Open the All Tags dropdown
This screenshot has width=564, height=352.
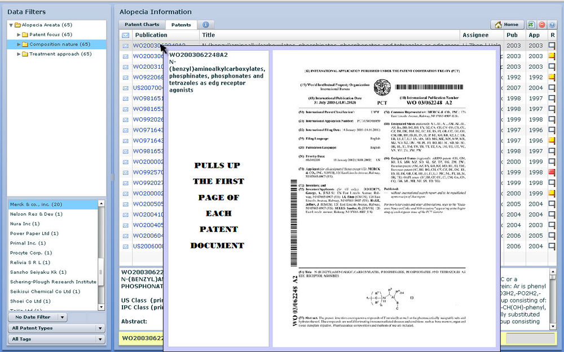pyautogui.click(x=56, y=339)
